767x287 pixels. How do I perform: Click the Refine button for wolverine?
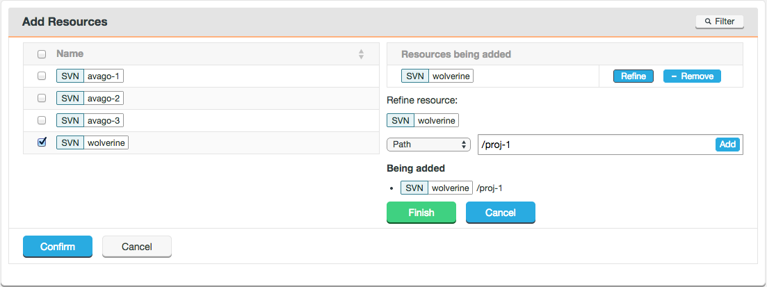633,76
